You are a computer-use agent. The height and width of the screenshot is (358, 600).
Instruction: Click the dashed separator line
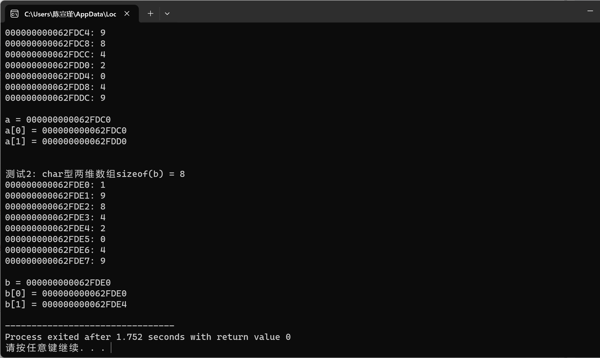tap(89, 326)
